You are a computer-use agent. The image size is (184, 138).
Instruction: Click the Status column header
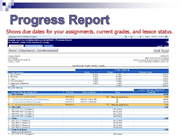(118, 92)
